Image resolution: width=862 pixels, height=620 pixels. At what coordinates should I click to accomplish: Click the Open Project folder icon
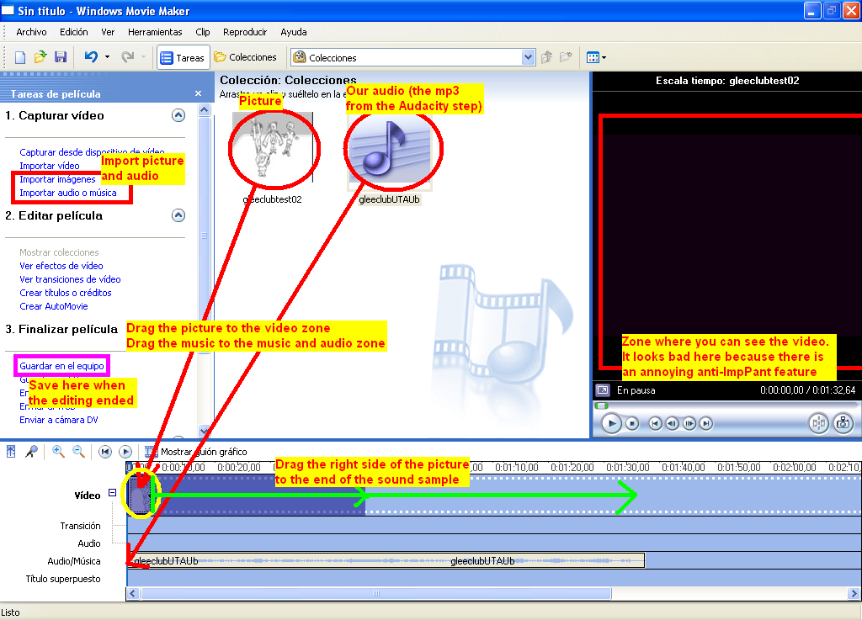[40, 57]
